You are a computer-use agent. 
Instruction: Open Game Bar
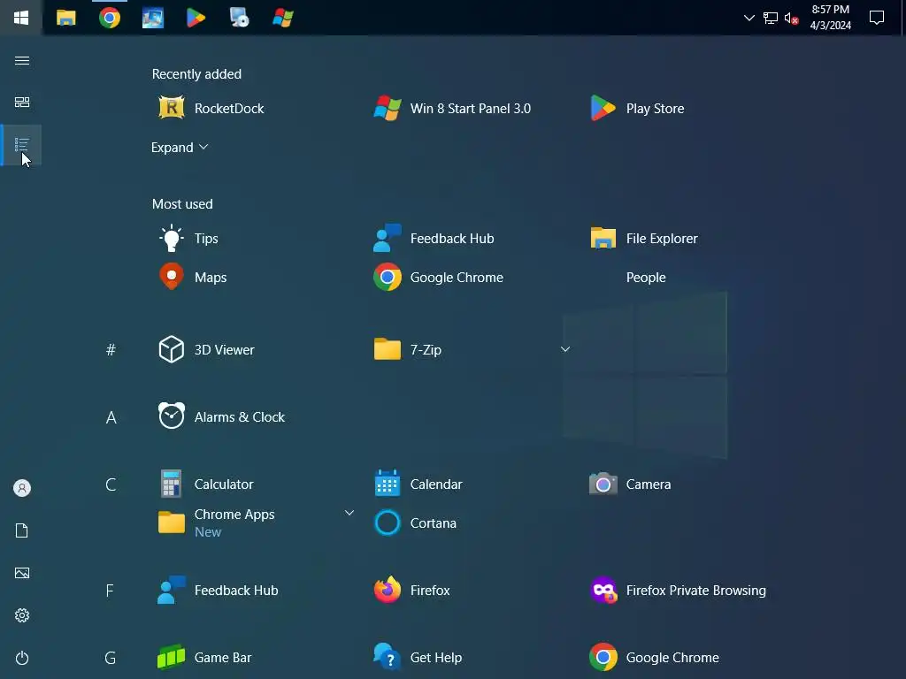[204, 657]
